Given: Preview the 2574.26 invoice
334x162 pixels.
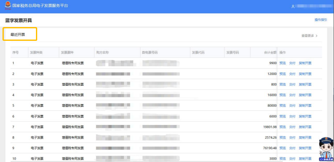Looking at the screenshot, I should click(283, 137).
